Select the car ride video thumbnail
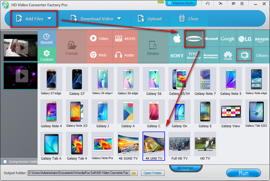 (x=20, y=48)
